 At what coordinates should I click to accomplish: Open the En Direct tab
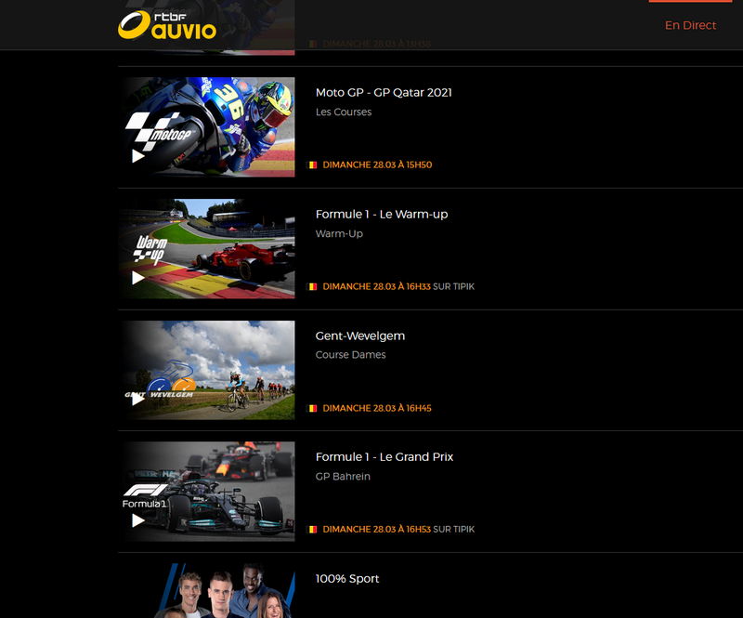tap(690, 25)
